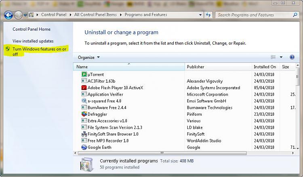Select Free MP3 Recorder 1.0
The height and width of the screenshot is (177, 303).
[x=108, y=141]
